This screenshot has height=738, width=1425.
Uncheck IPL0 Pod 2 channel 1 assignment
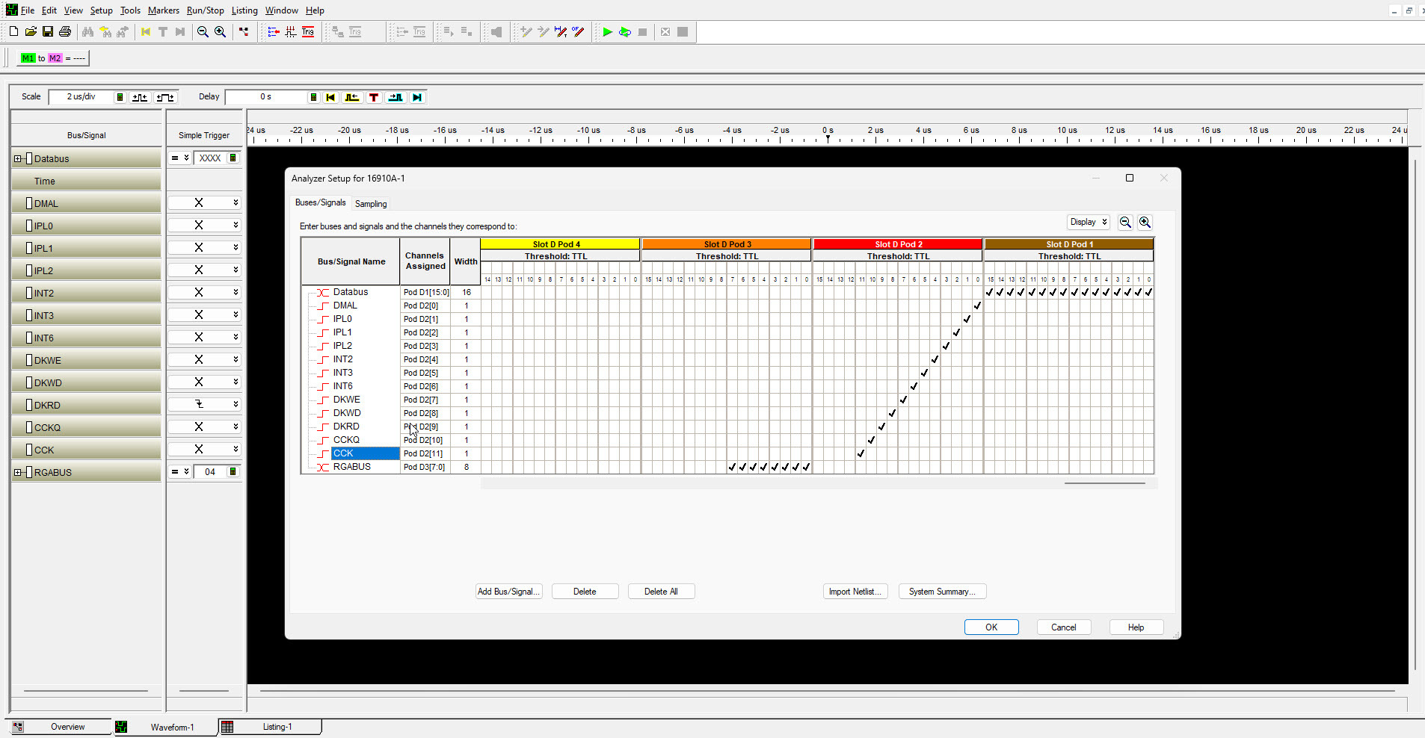coord(967,319)
